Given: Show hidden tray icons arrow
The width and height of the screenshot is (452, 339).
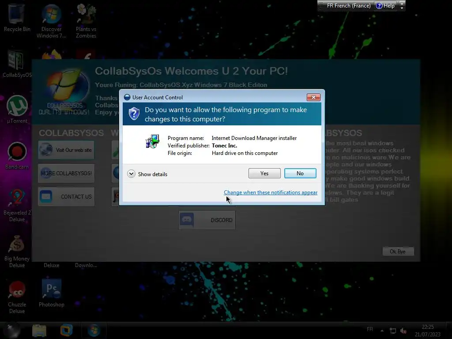Looking at the screenshot, I should 382,331.
